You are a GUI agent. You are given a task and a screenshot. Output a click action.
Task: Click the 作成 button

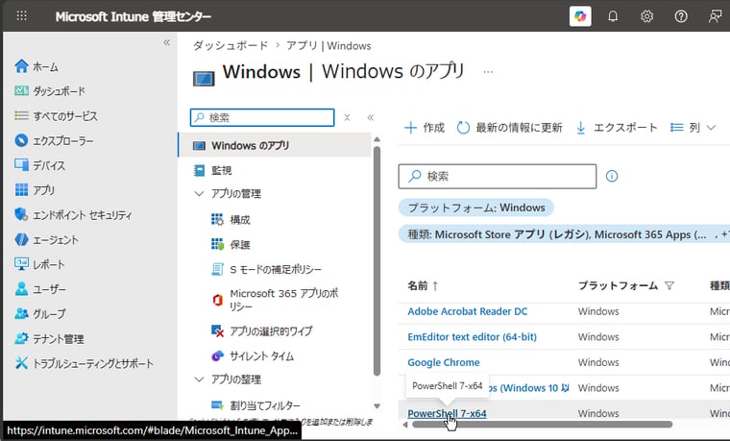pyautogui.click(x=425, y=127)
